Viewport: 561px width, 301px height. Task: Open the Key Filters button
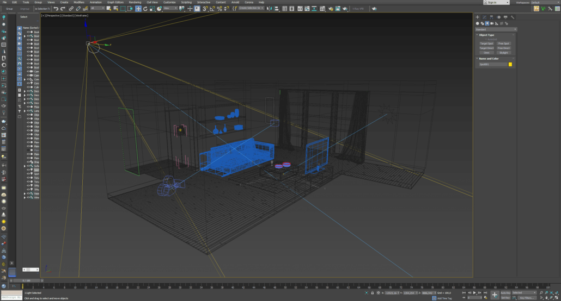point(526,298)
